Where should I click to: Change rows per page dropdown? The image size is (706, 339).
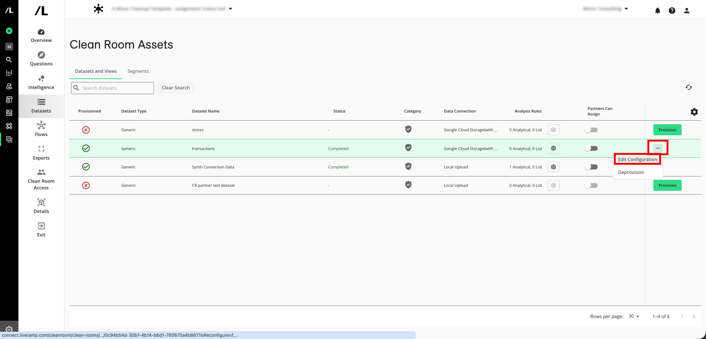[634, 316]
